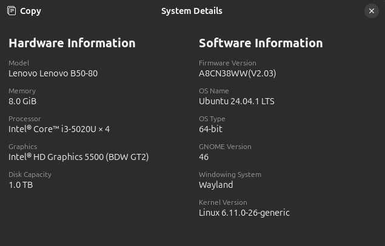Image resolution: width=385 pixels, height=246 pixels.
Task: Select Intel HD Graphics 5500 text
Action: 79,157
